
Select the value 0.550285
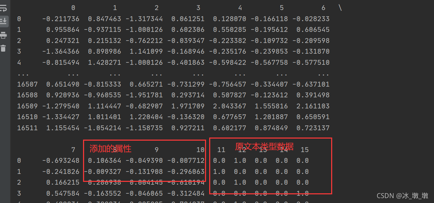[x=230, y=30]
